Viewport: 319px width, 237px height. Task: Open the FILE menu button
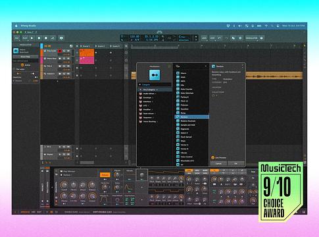click(x=17, y=38)
